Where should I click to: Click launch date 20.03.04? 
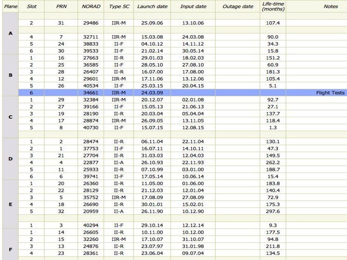tap(152, 114)
